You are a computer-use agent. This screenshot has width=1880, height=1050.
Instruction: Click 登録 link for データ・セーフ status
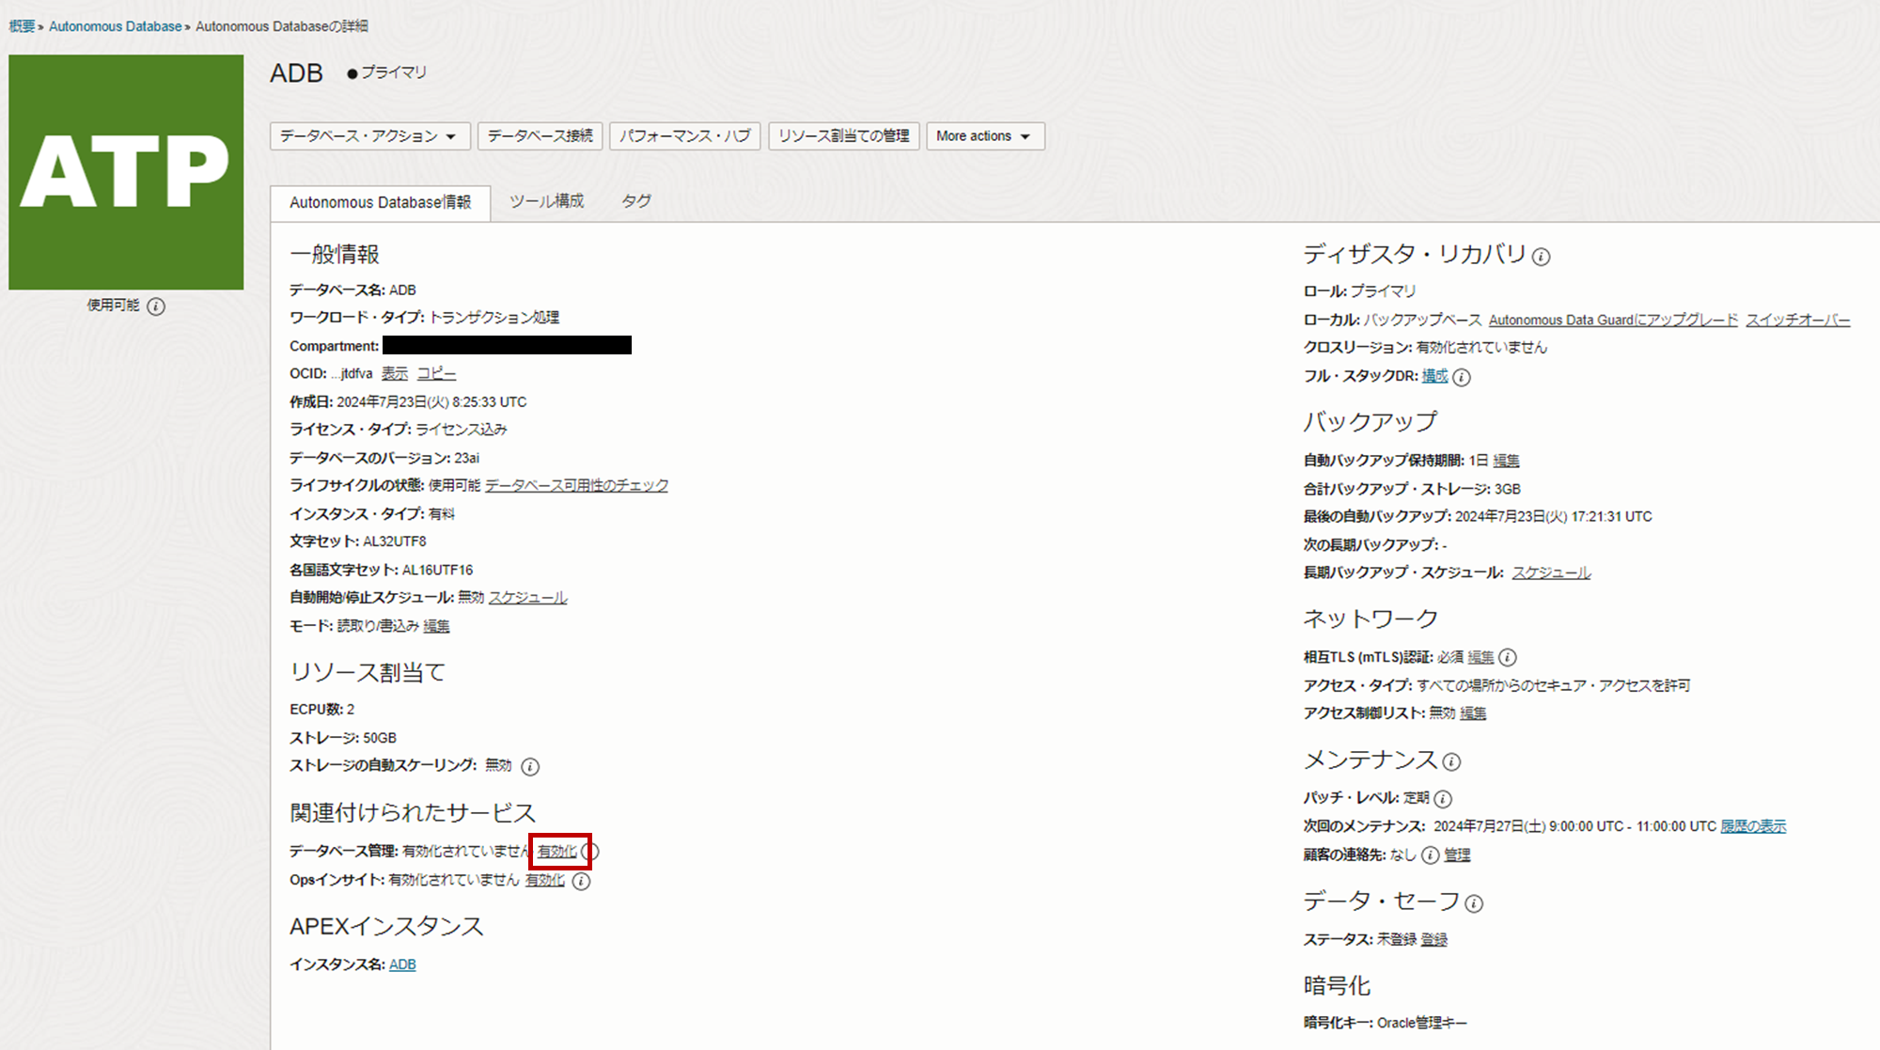tap(1433, 939)
